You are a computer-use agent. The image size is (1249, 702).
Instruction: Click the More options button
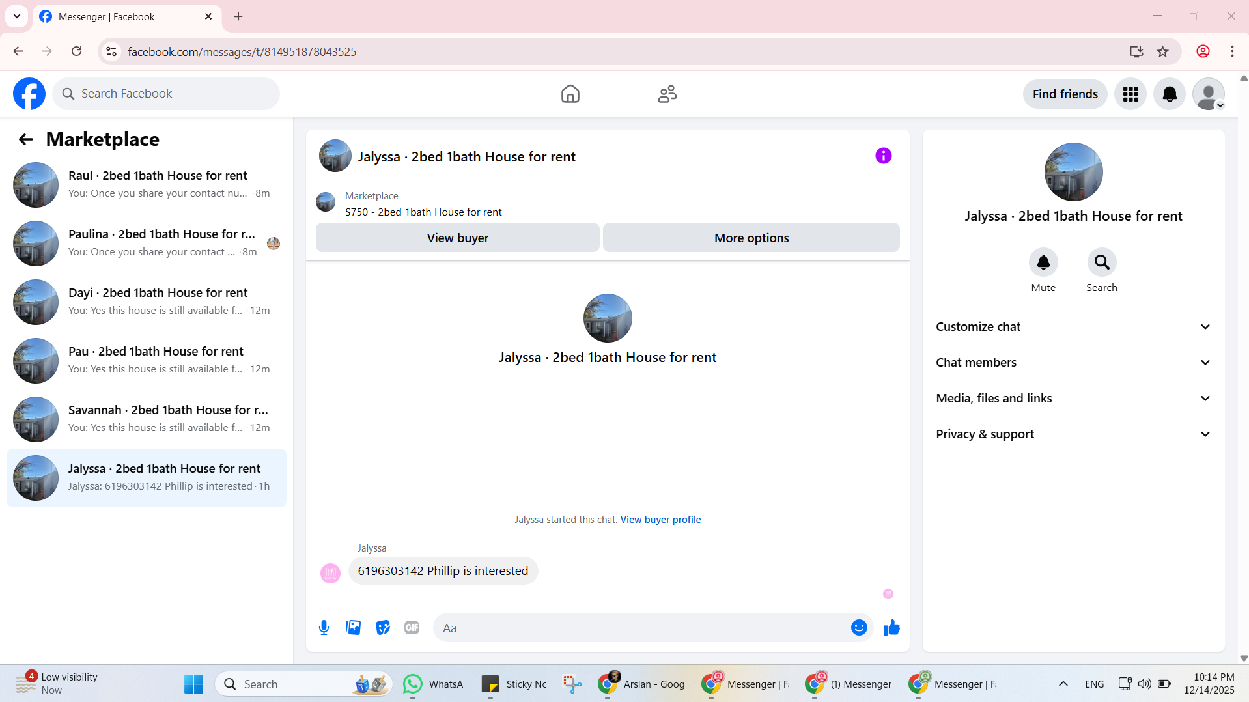coord(751,238)
